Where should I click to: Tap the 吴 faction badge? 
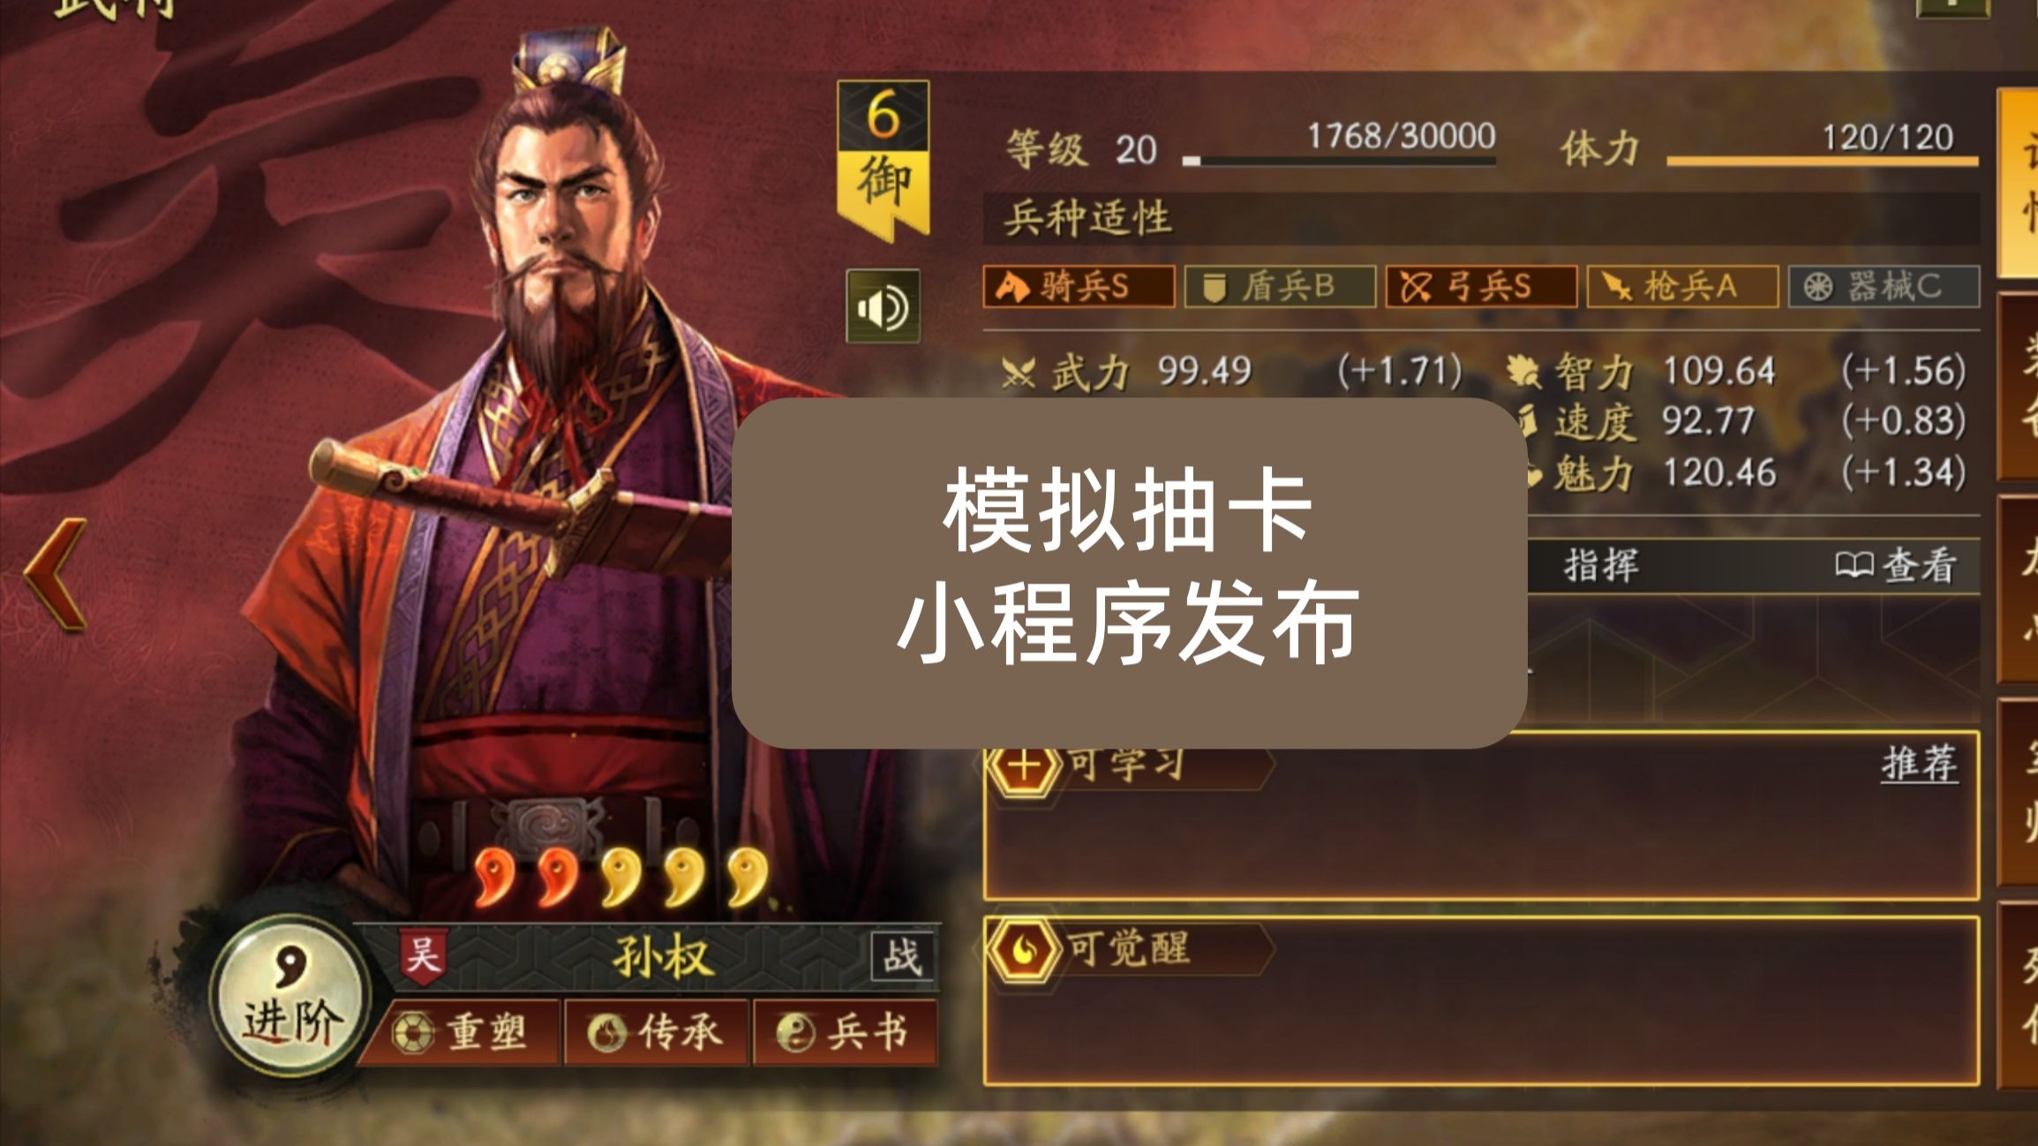[x=422, y=956]
